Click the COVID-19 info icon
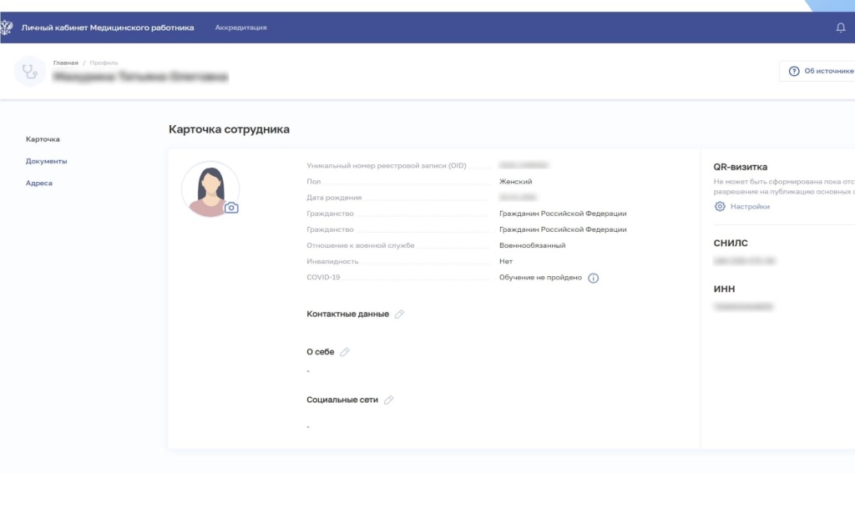This screenshot has width=855, height=518. pos(594,278)
